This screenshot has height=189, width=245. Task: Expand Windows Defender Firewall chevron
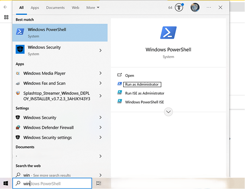pyautogui.click(x=100, y=127)
